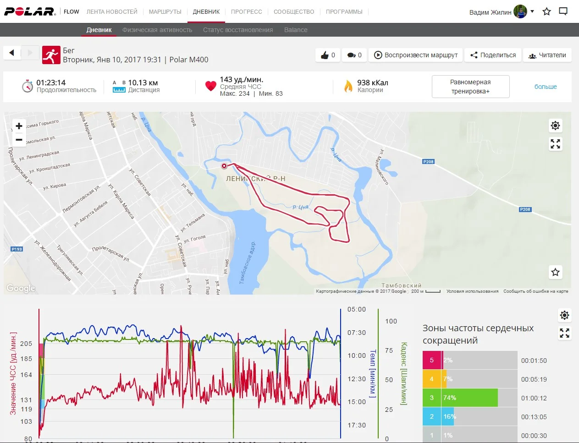Click the Google logo on map

pos(21,288)
